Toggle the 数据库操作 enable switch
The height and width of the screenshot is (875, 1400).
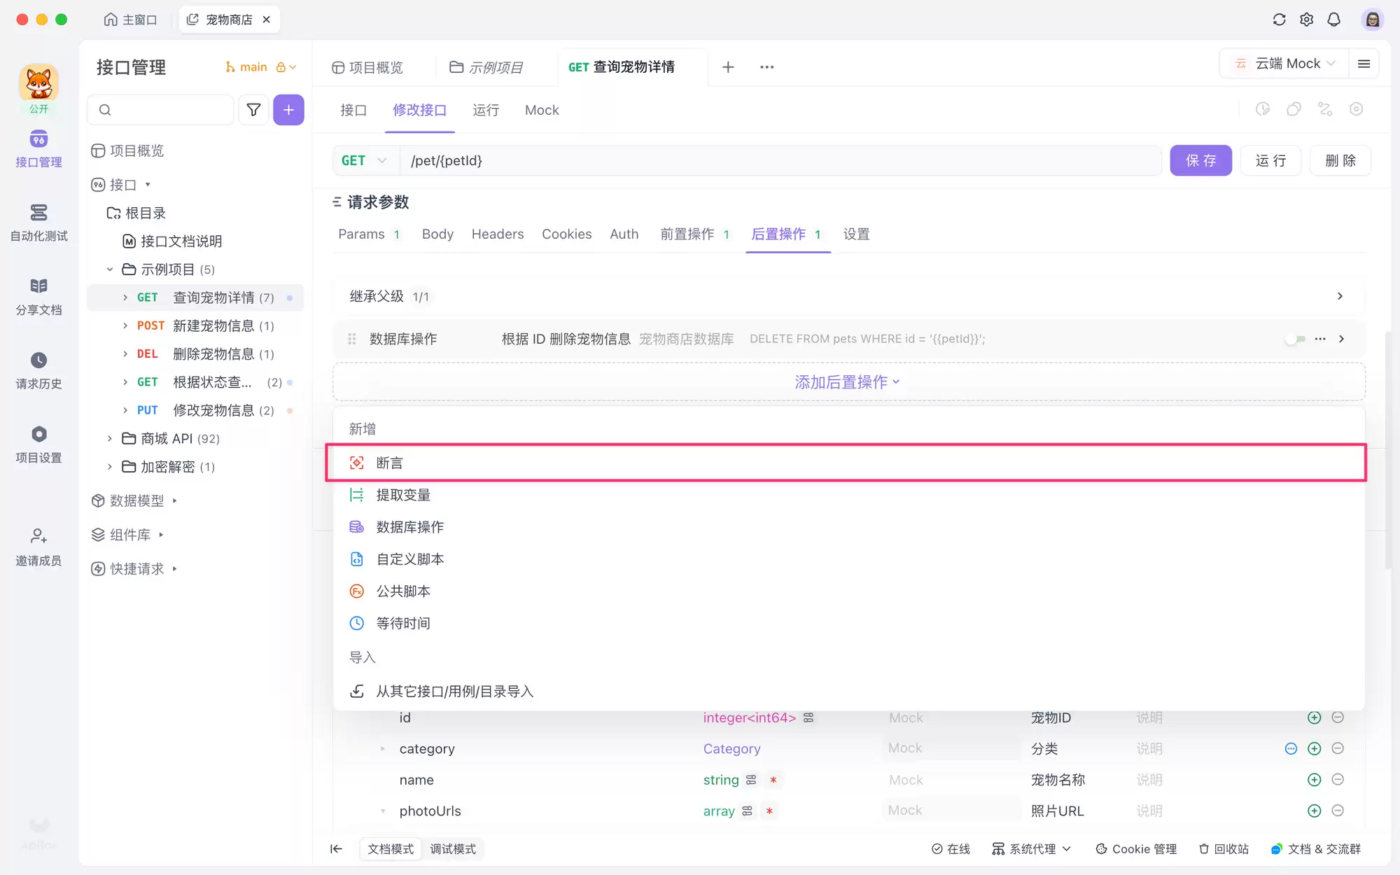point(1296,339)
